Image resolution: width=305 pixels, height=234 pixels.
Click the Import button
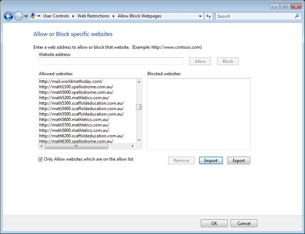pyautogui.click(x=211, y=161)
